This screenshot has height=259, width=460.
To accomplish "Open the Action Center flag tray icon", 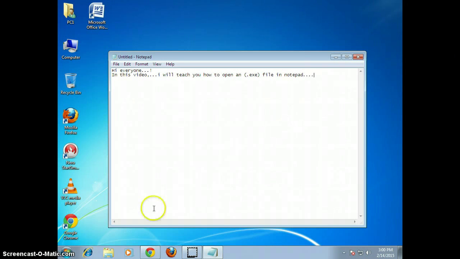I will [x=353, y=253].
